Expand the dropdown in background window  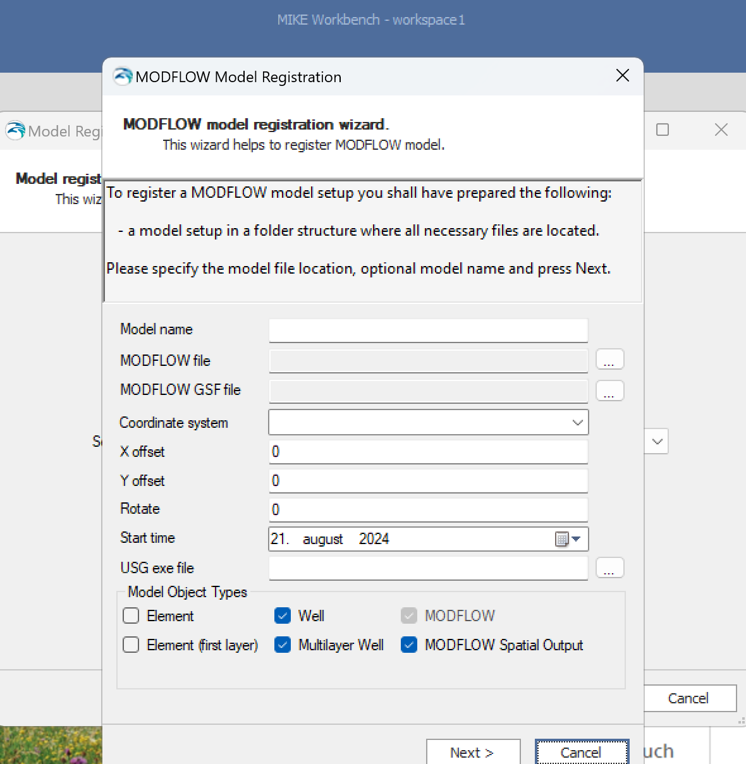tap(657, 441)
